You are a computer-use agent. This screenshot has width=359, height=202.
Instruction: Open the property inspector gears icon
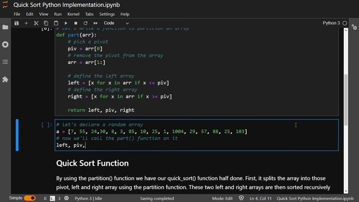[354, 27]
